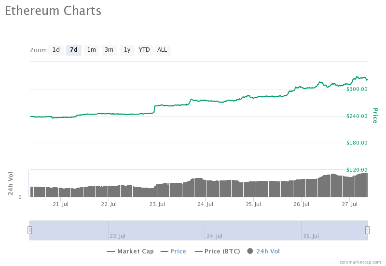Set zoom range to 1y
This screenshot has width=386, height=266.
[127, 50]
